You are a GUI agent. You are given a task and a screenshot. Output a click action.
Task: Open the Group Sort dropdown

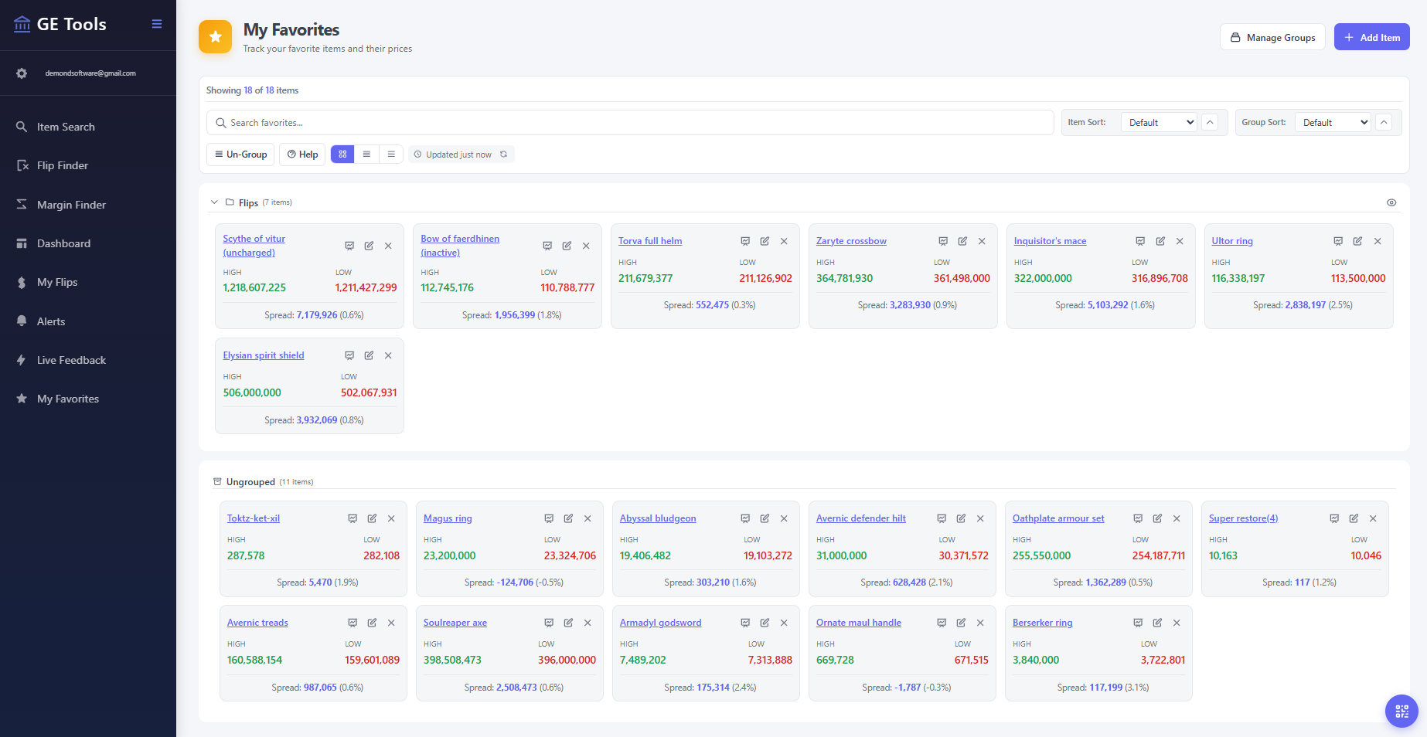click(x=1333, y=122)
